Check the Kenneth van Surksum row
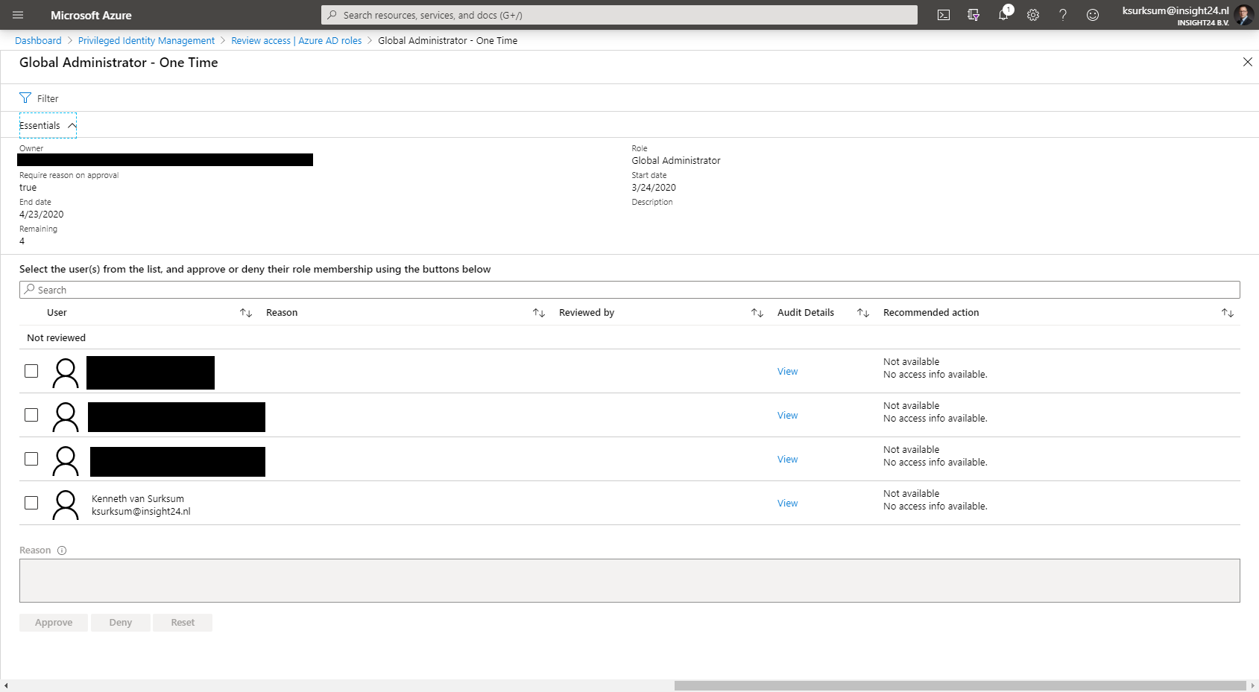1259x692 pixels. point(31,503)
